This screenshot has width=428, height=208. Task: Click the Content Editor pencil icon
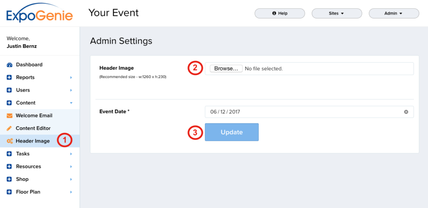point(9,128)
